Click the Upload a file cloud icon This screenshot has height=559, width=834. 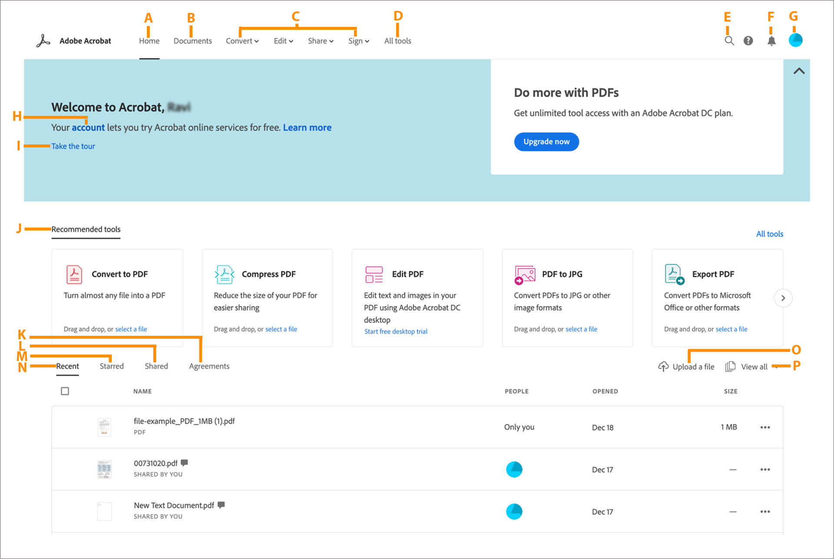663,367
